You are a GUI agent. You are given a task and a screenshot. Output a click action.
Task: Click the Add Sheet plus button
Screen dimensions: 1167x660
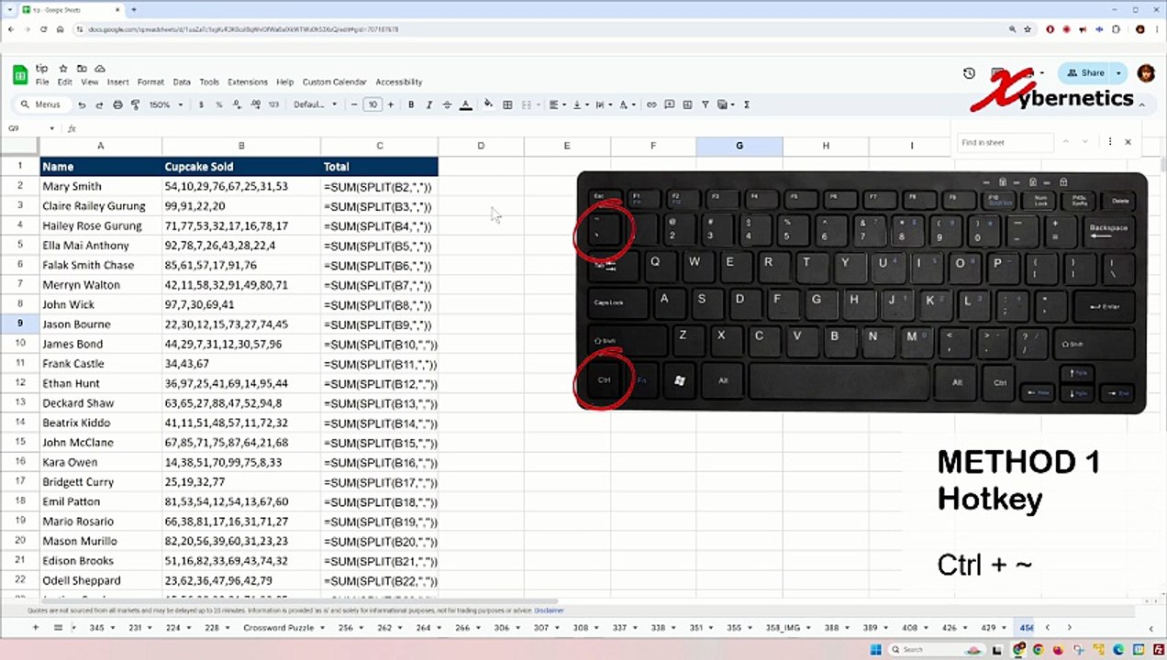pos(36,628)
